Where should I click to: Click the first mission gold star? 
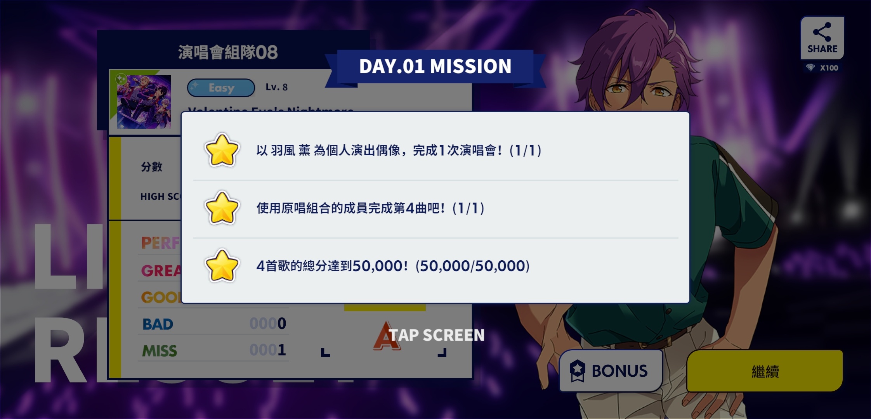(x=222, y=151)
